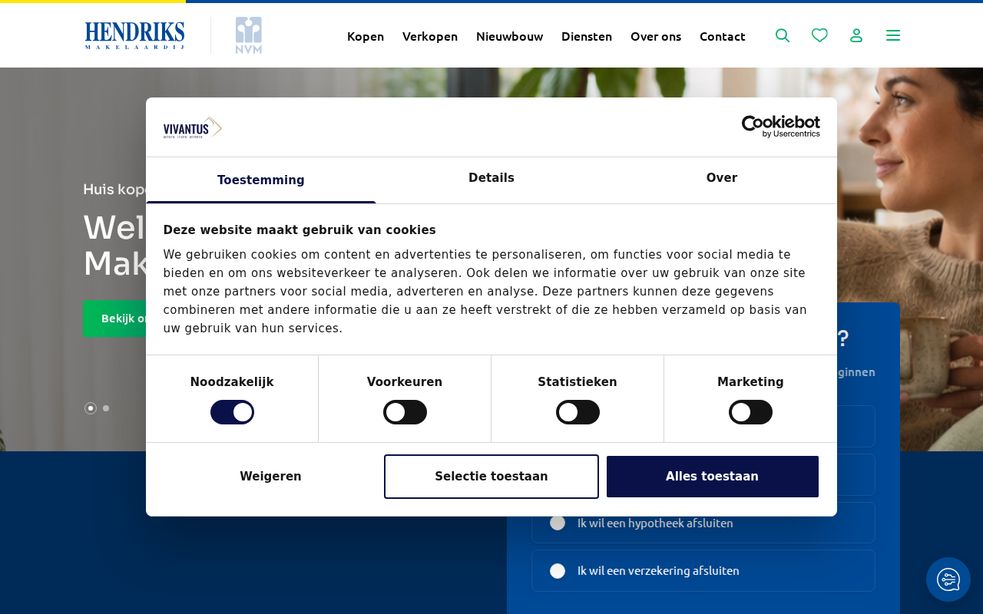Open the Over ons menu

656,36
